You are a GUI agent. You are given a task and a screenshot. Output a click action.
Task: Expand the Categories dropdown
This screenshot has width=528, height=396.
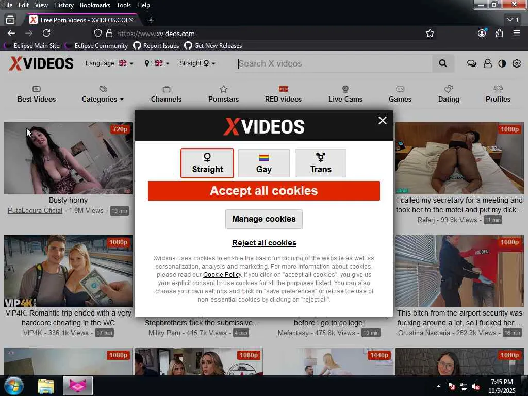coord(103,94)
